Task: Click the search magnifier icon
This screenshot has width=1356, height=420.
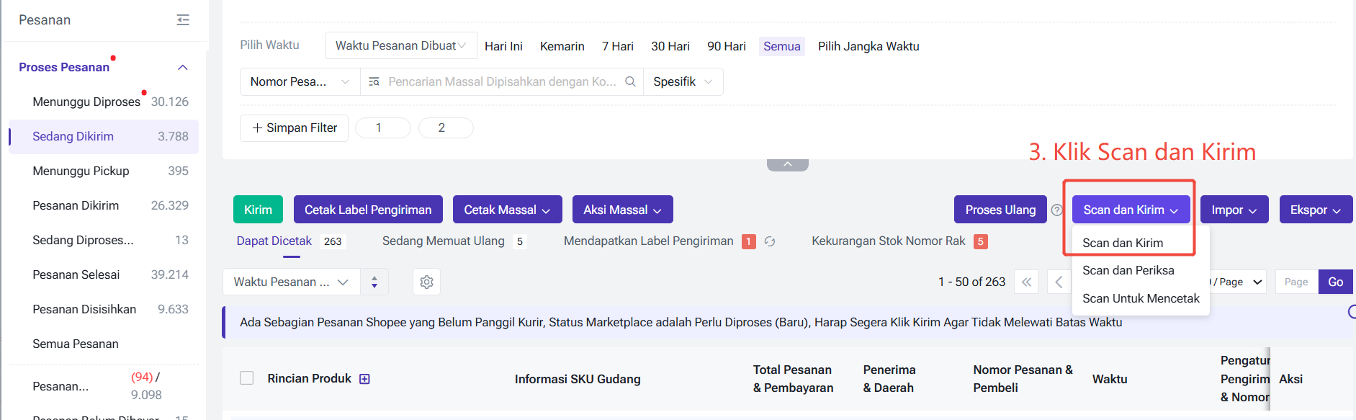Action: click(x=630, y=81)
